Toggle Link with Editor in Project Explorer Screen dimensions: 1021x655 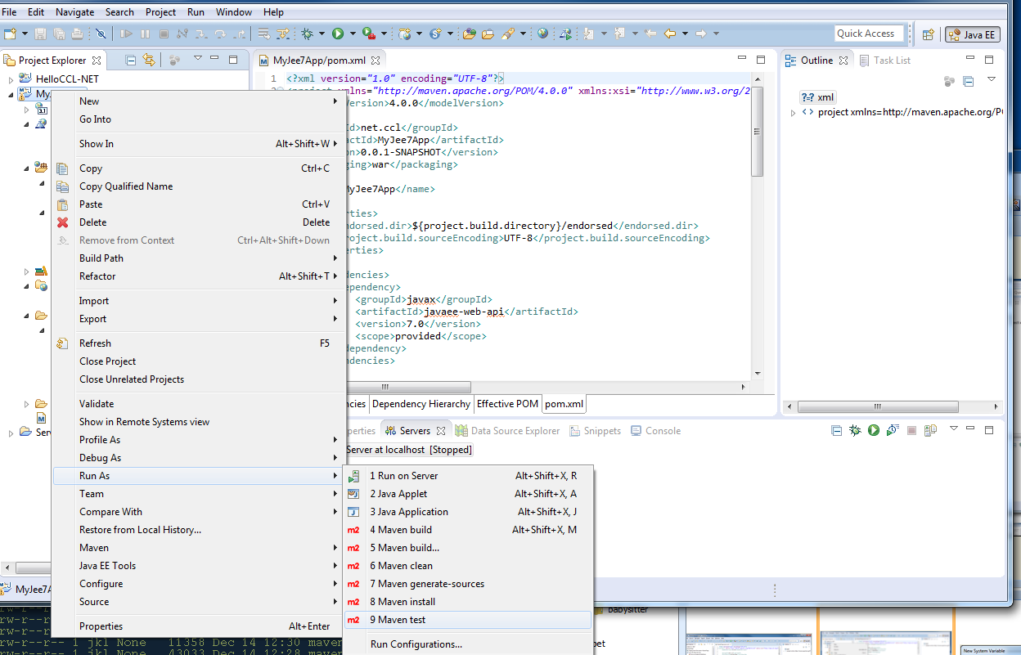click(x=149, y=60)
